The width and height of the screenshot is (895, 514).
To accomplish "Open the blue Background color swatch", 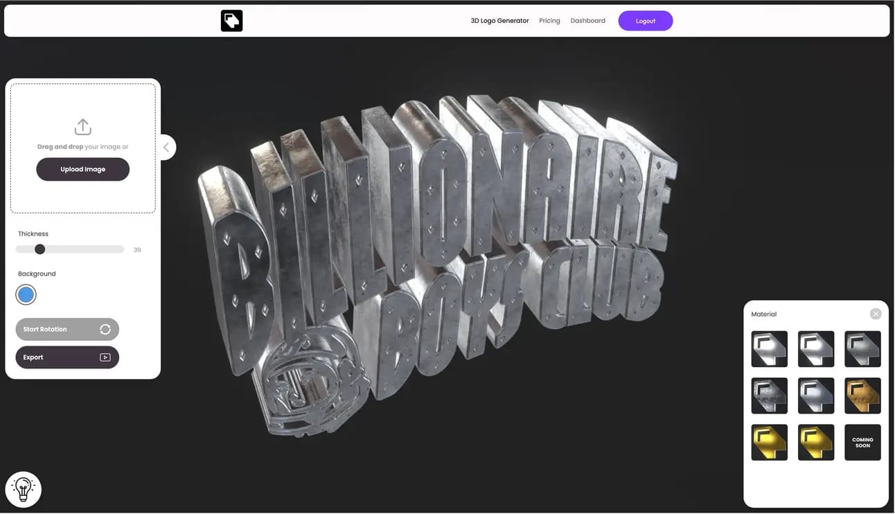I will [26, 295].
